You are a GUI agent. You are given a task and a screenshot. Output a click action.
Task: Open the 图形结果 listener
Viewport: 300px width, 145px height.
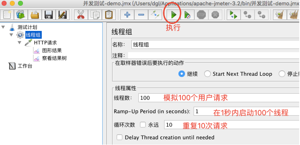[x=52, y=51]
